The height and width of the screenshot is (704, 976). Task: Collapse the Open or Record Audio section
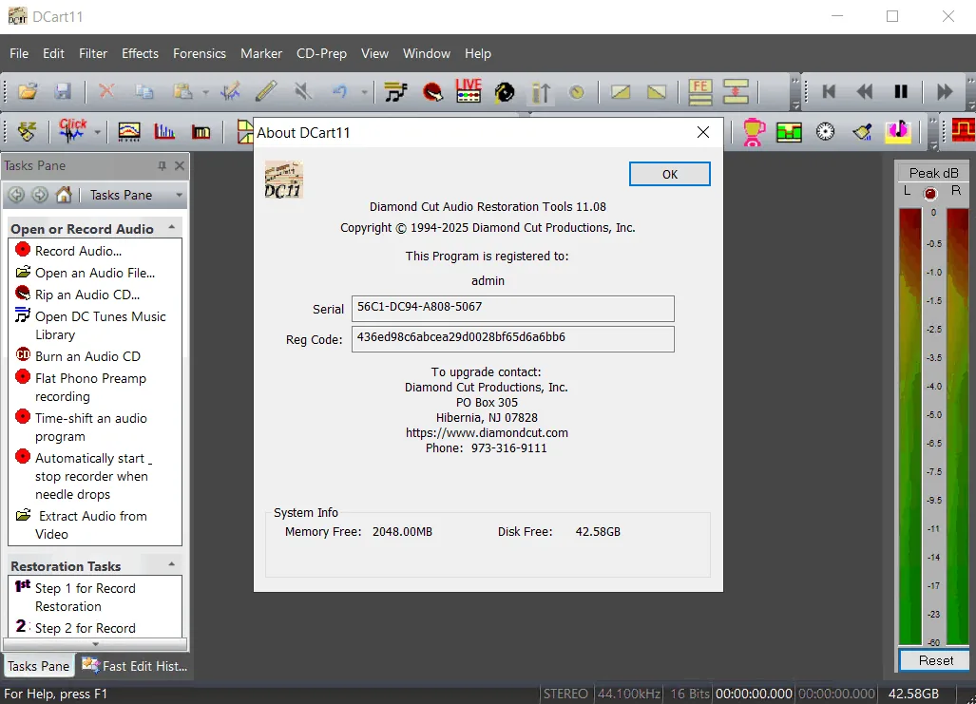tap(172, 228)
